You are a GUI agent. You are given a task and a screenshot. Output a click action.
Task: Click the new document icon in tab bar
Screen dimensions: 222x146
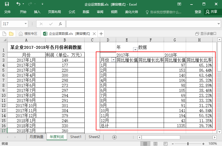[4, 34]
